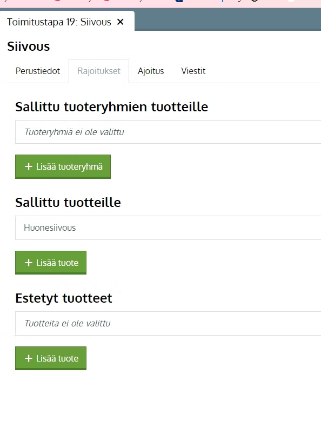Add product under Sallittu tuotteille
Viewport: 321px width, 421px height.
[x=51, y=263]
